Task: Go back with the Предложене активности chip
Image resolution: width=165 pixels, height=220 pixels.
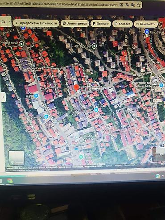Action: pos(36,23)
